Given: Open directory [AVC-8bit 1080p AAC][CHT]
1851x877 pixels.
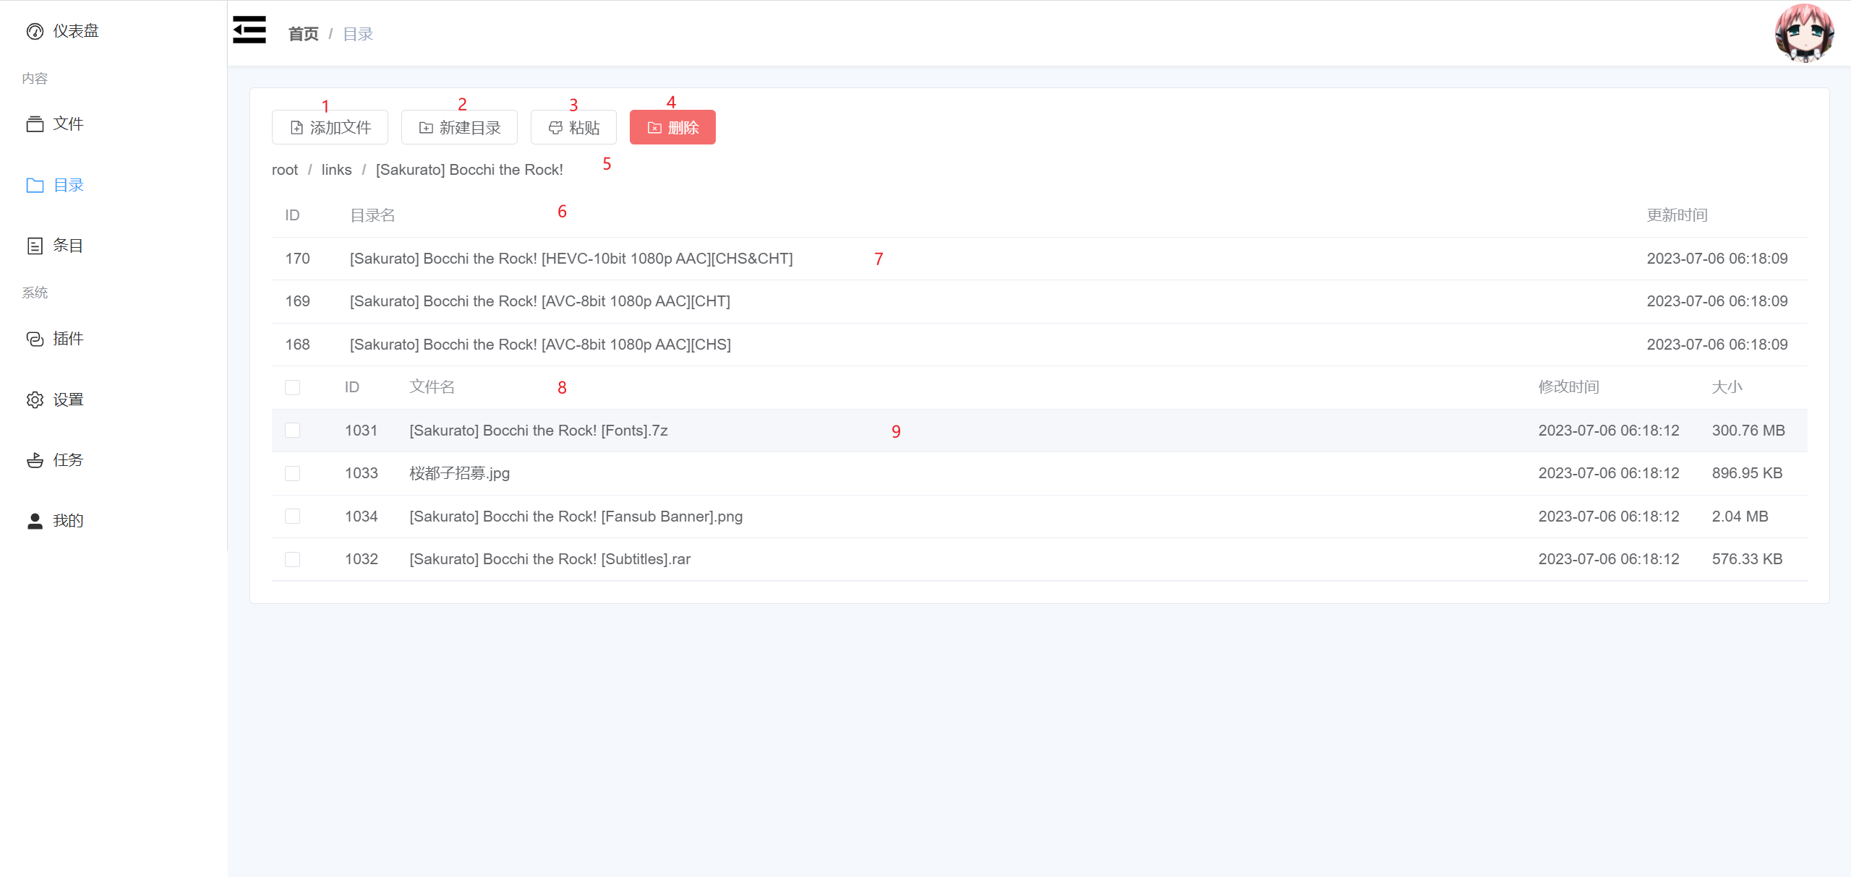Looking at the screenshot, I should [x=540, y=301].
